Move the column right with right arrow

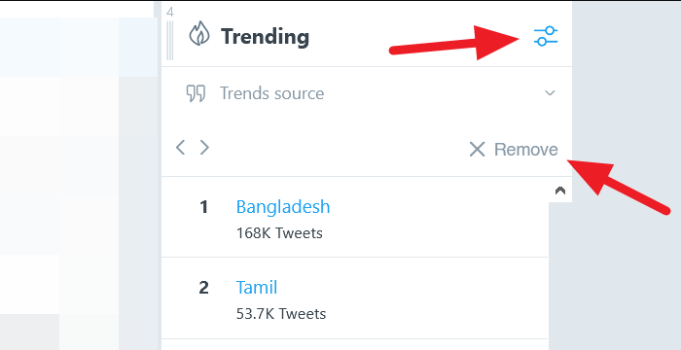[x=204, y=148]
